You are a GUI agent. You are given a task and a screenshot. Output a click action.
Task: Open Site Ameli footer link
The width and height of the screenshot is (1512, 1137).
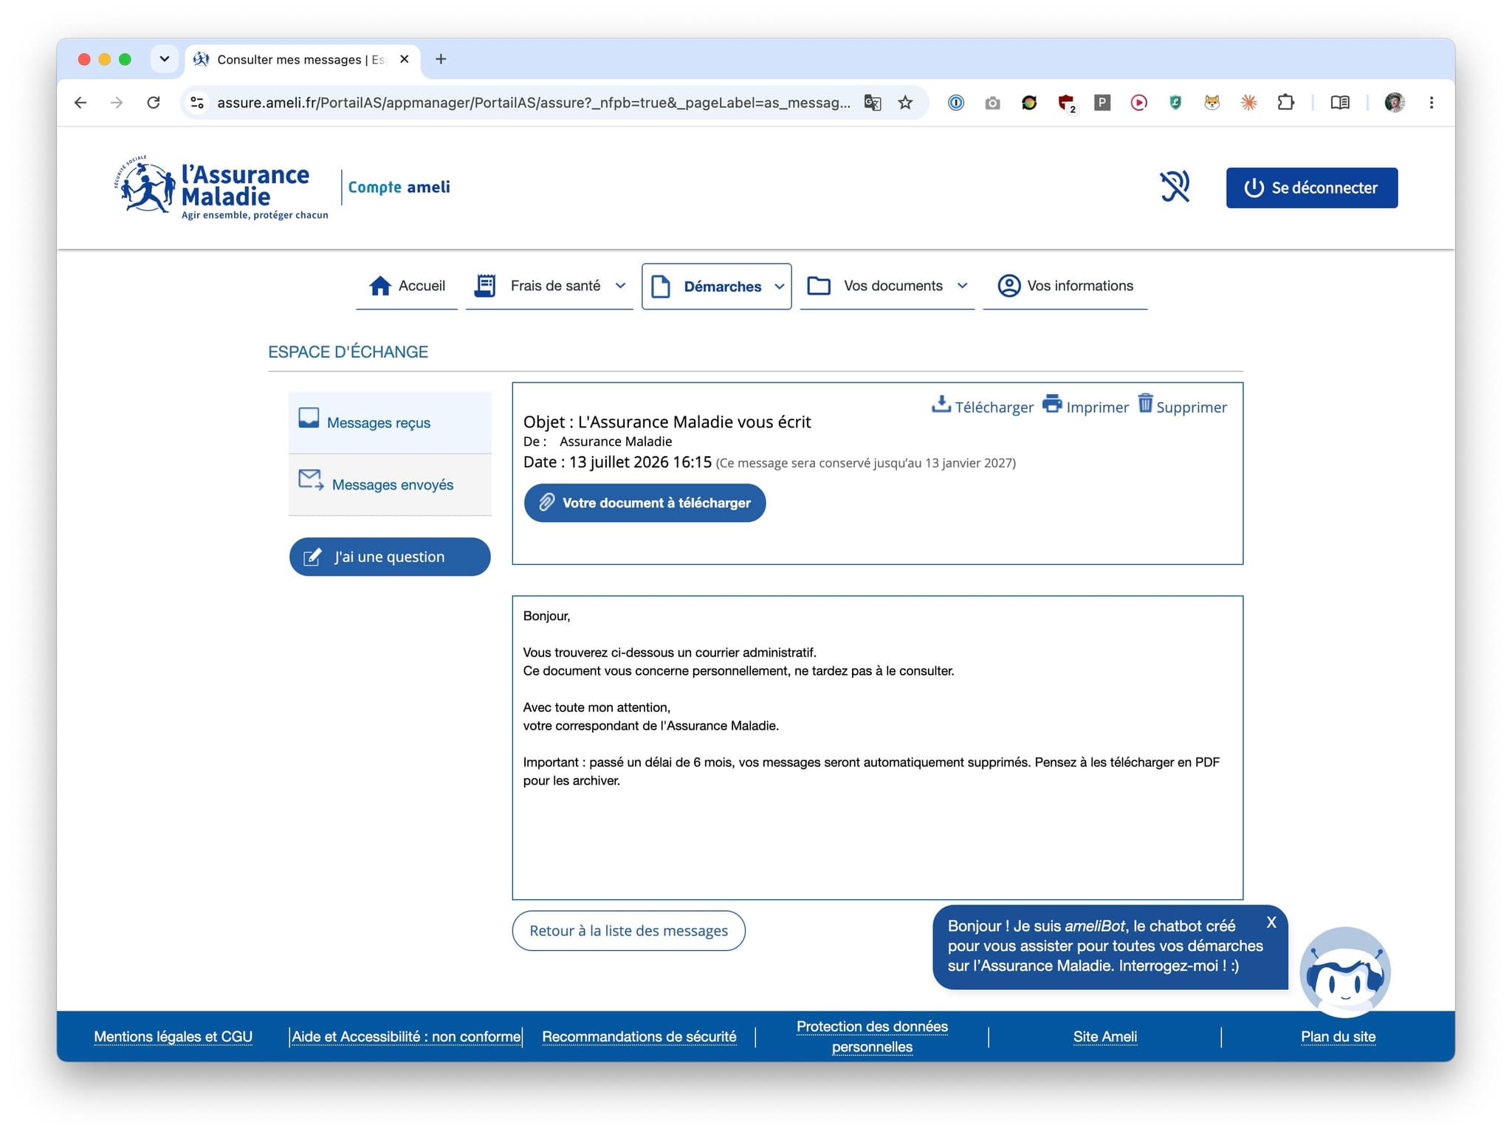pyautogui.click(x=1105, y=1037)
